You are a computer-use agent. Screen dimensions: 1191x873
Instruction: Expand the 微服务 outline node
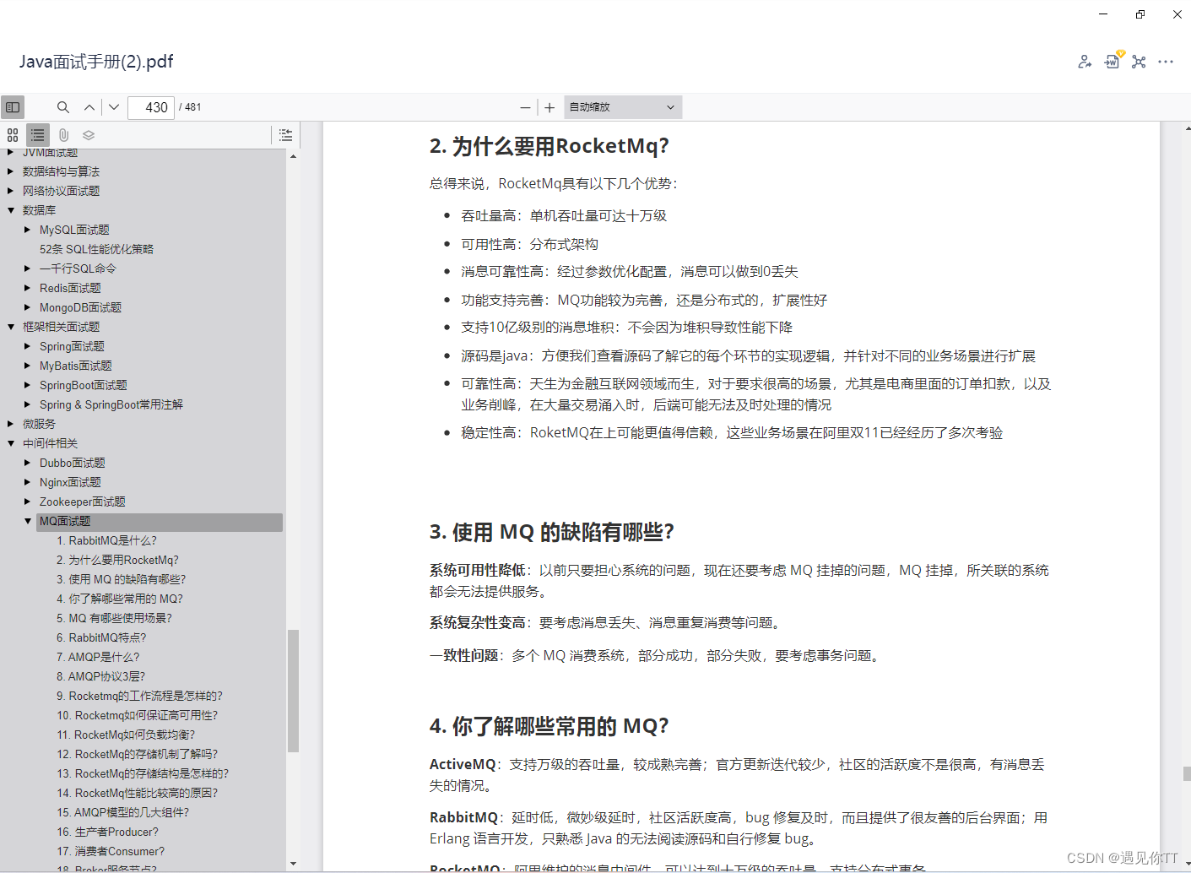10,424
